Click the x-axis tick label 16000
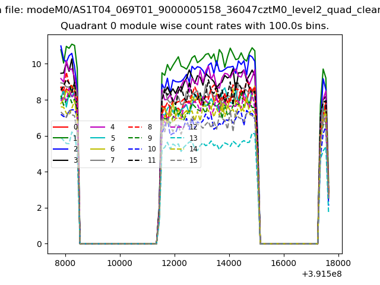380x285 pixels. pos(283,263)
